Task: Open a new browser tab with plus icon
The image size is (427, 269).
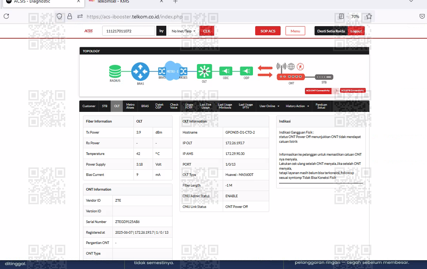Action: click(x=176, y=1)
